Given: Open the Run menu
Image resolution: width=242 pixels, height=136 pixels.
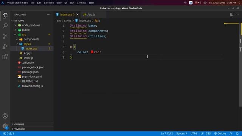Looking at the screenshot, I should coord(72,3).
